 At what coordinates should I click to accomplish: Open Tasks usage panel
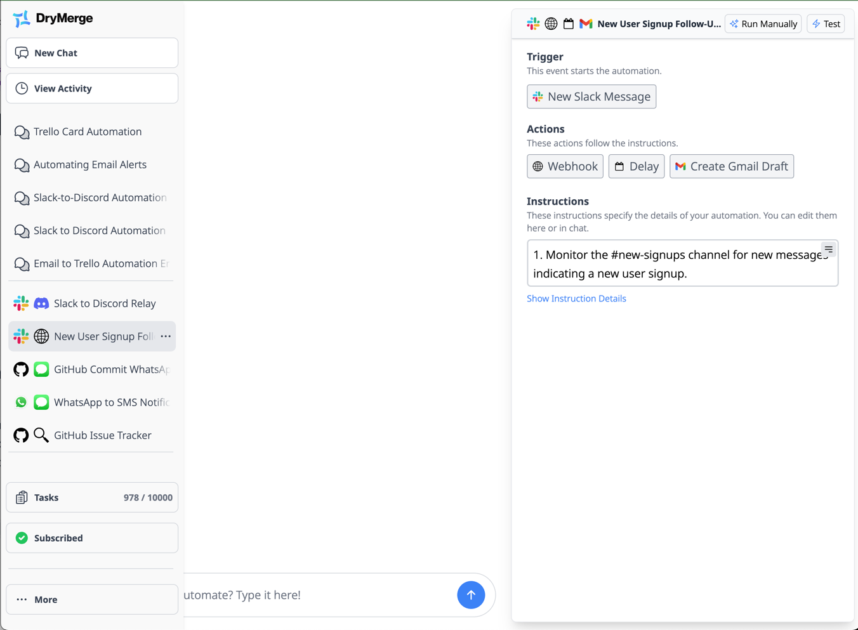[92, 497]
